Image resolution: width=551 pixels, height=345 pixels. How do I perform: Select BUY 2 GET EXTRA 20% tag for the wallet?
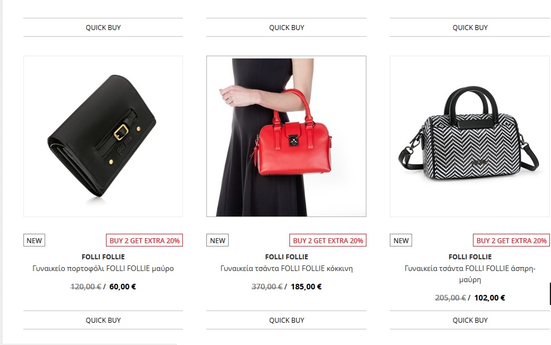pos(144,240)
